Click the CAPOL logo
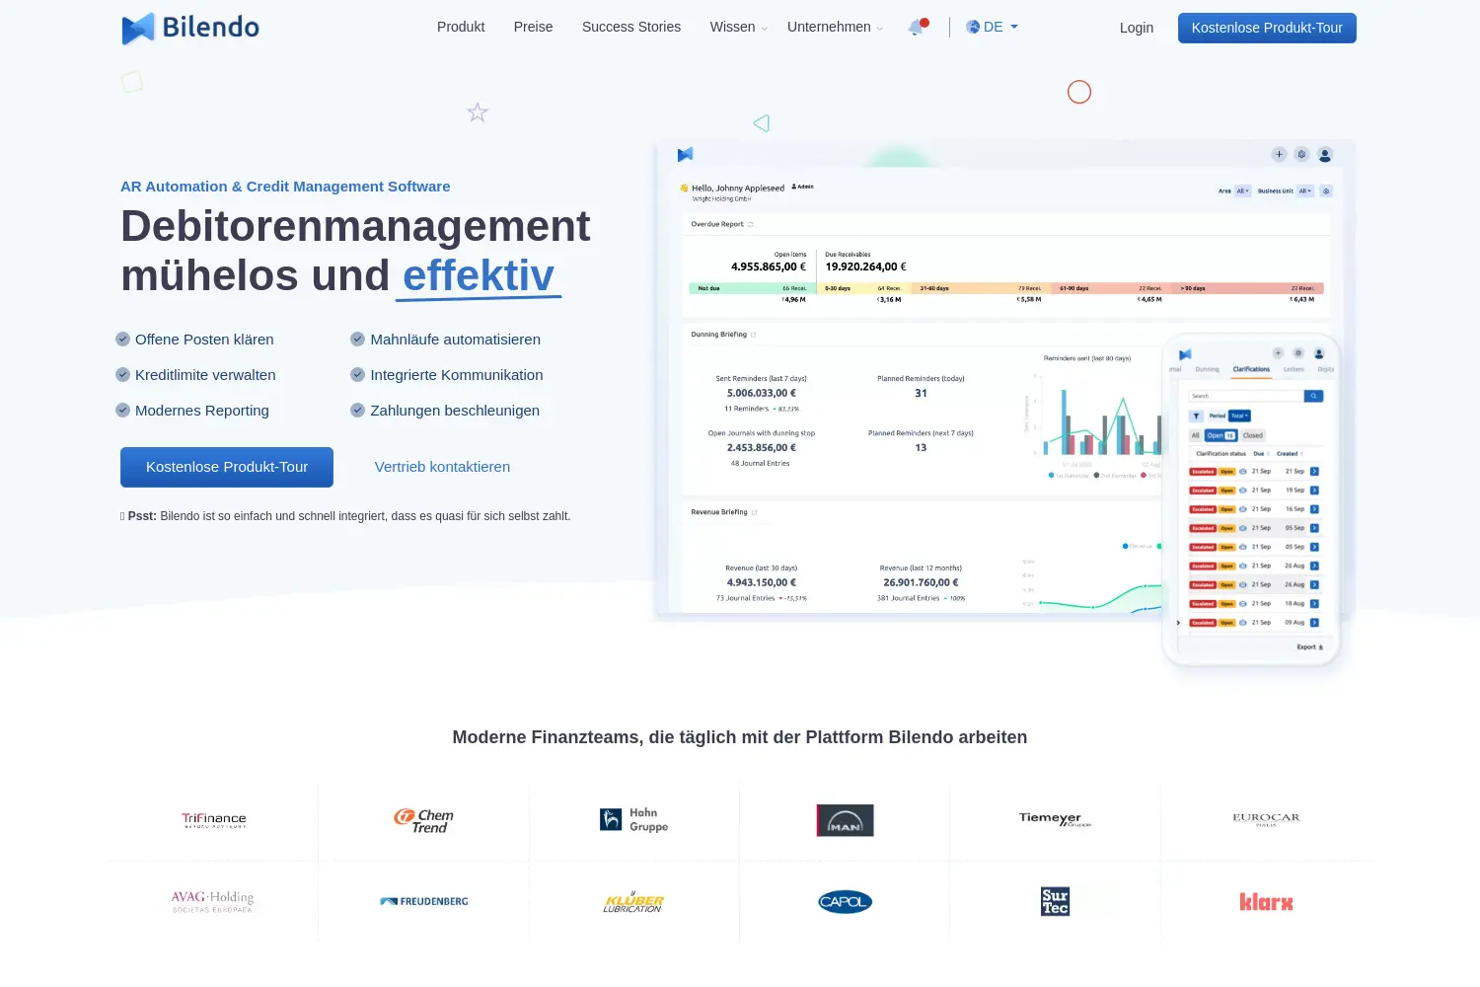Viewport: 1480px width, 987px height. [846, 901]
